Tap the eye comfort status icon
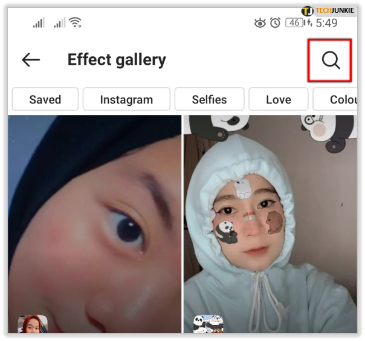365x341 pixels. [x=260, y=23]
